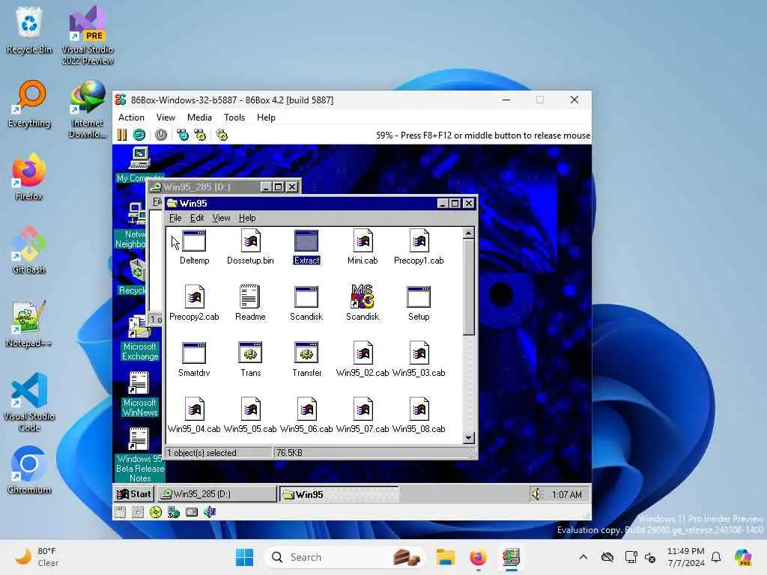Image resolution: width=767 pixels, height=575 pixels.
Task: Expand hidden system tray icons chevron
Action: coord(583,557)
